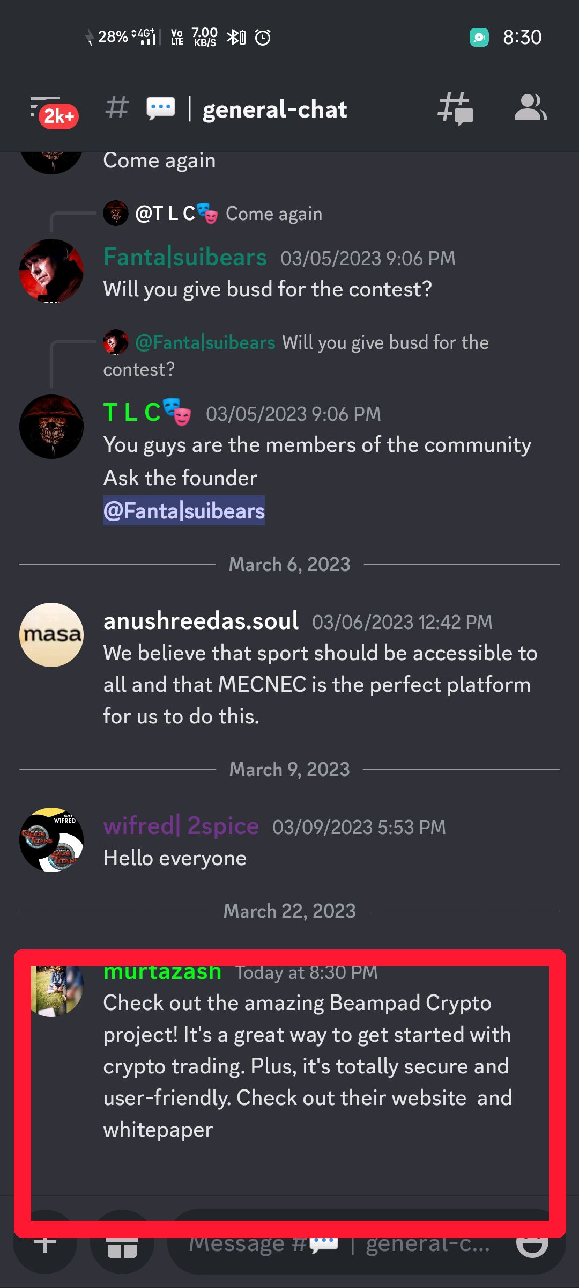579x1288 pixels.
Task: Open Fanta|suibears avatar profile
Action: (51, 271)
